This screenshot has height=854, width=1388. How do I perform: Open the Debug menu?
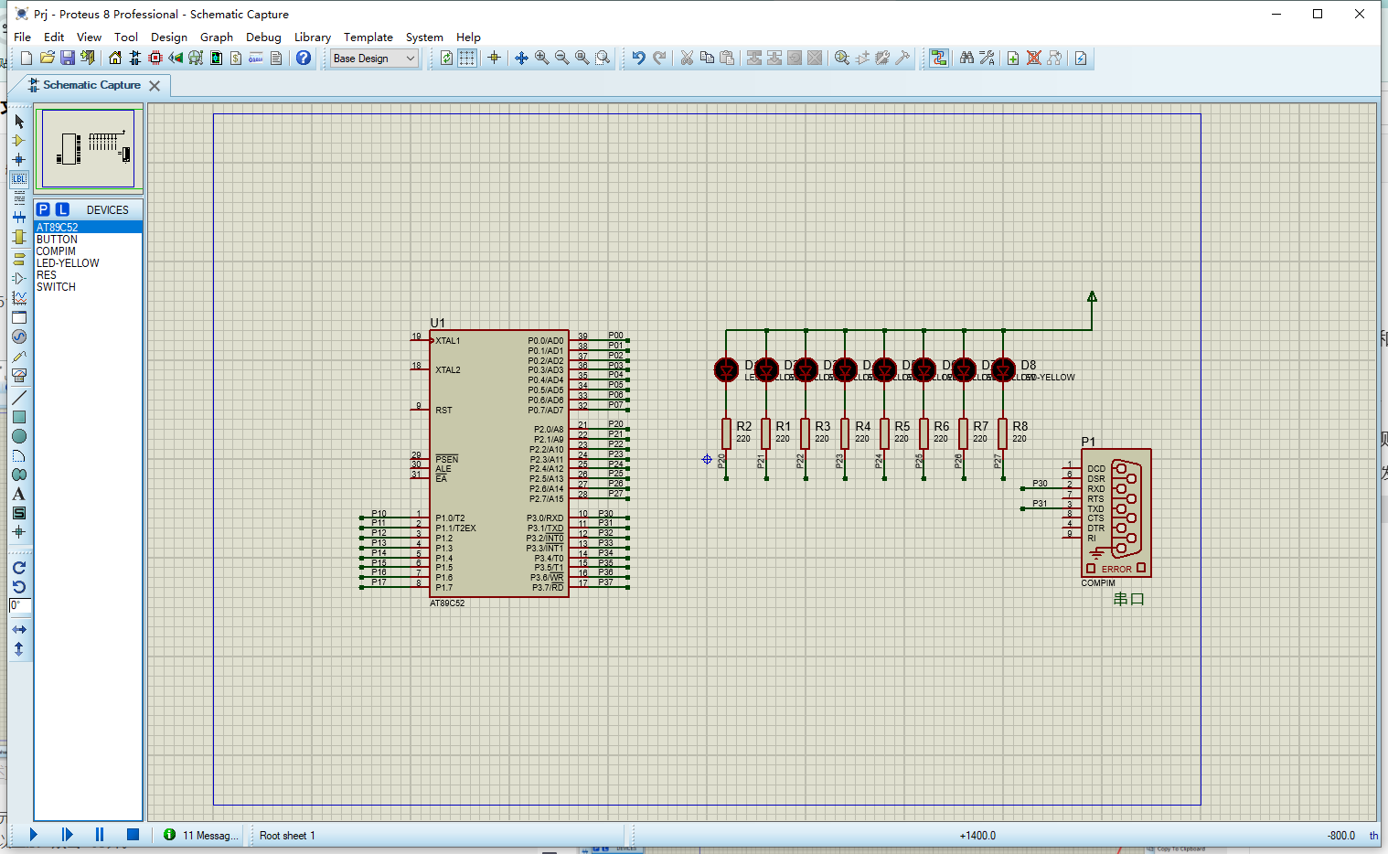click(x=263, y=37)
